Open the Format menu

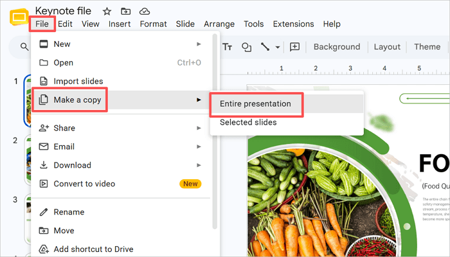(x=153, y=24)
